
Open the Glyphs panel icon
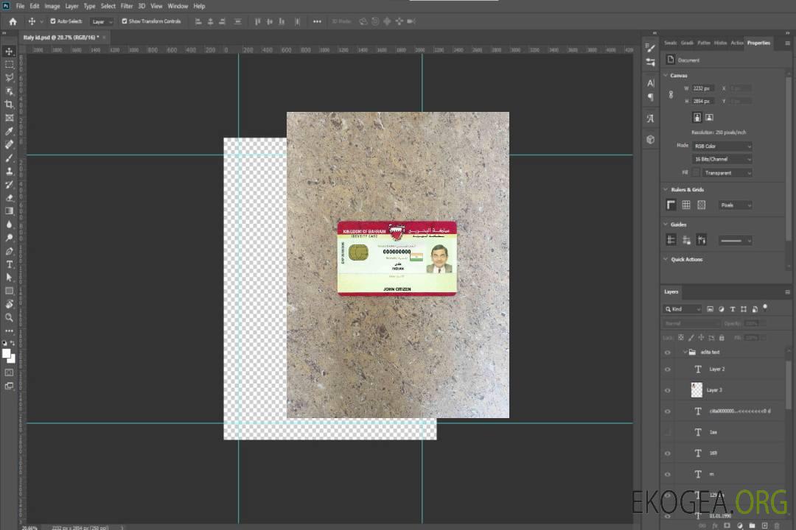650,119
